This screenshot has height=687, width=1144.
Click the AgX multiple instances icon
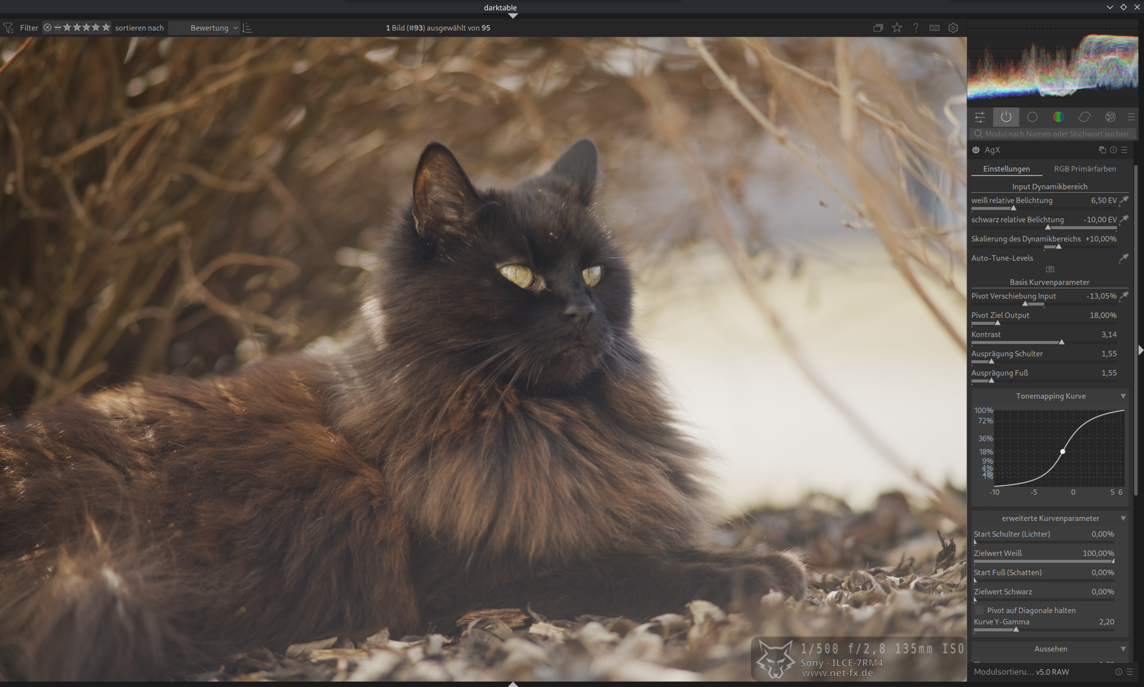pyautogui.click(x=1102, y=150)
